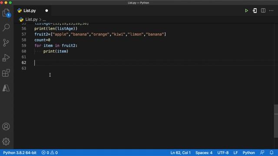Select the List.py editor tab
Screen dimensions: 278x156
[x=33, y=10]
